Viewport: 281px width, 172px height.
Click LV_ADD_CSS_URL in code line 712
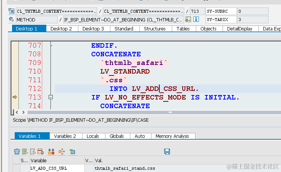click(x=163, y=89)
